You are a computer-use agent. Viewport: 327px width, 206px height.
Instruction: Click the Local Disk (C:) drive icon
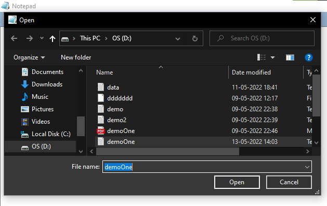point(25,135)
